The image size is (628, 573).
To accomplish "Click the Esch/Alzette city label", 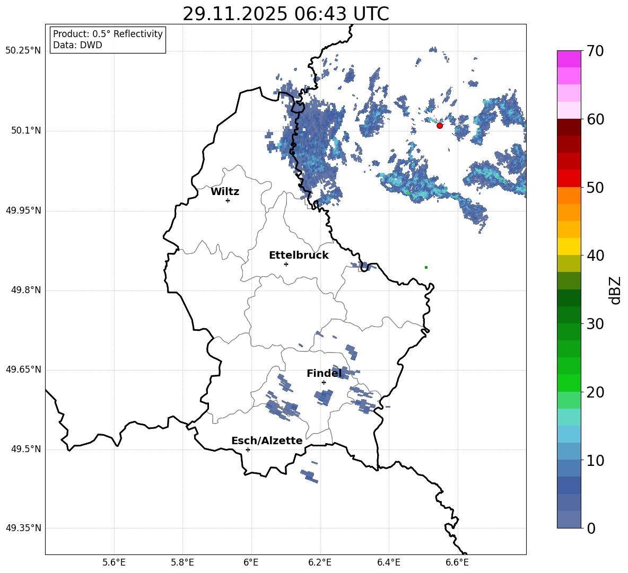I will tap(267, 440).
